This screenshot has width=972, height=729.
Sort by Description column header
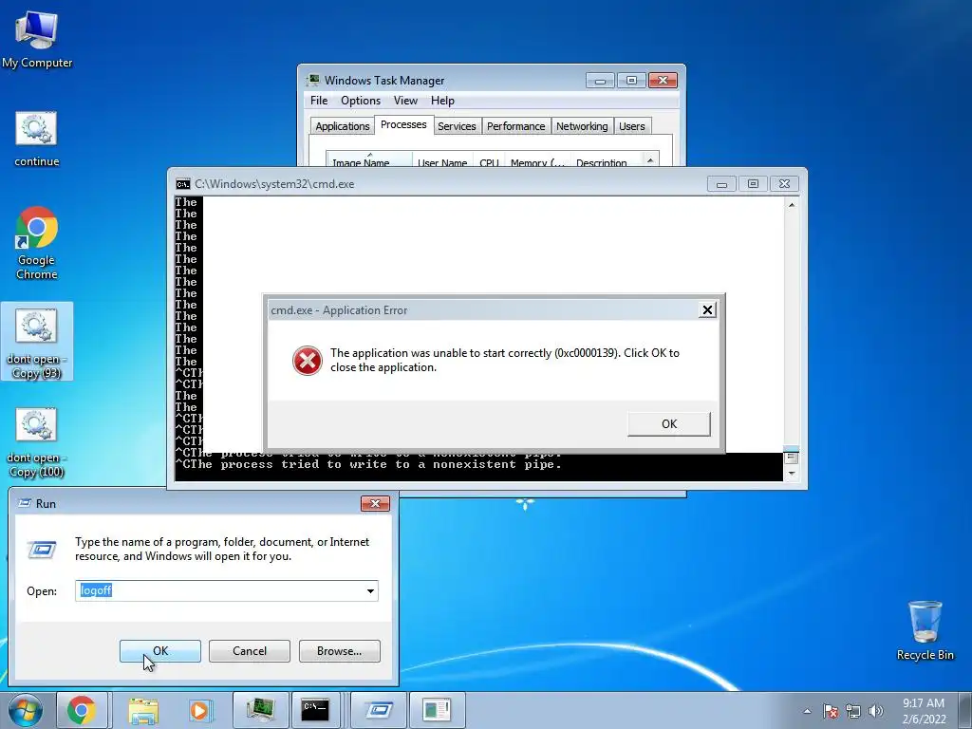(x=607, y=159)
